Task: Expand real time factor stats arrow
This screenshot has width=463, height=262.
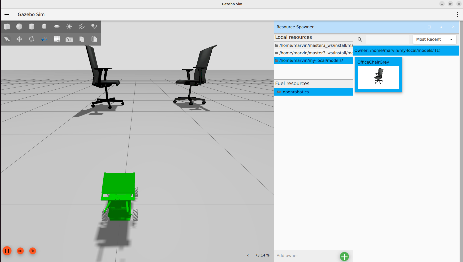Action: [x=248, y=255]
